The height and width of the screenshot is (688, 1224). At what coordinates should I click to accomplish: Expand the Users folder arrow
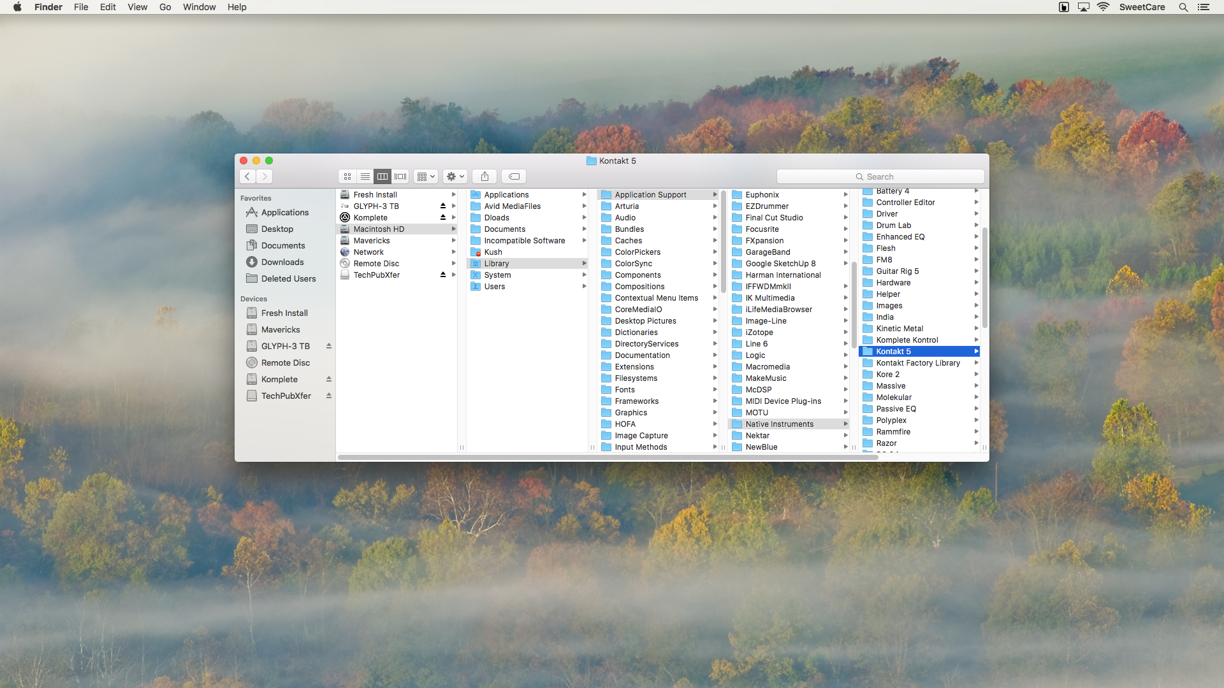(584, 287)
